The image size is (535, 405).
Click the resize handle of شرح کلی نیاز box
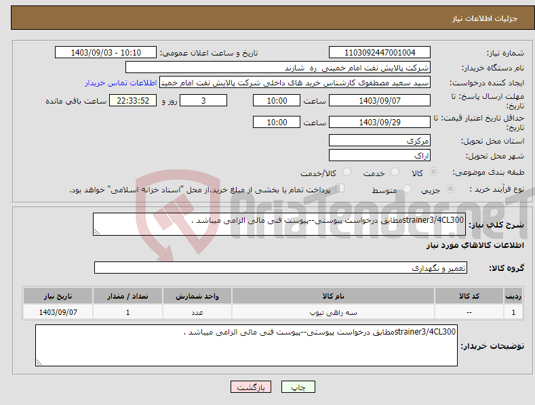97,232
